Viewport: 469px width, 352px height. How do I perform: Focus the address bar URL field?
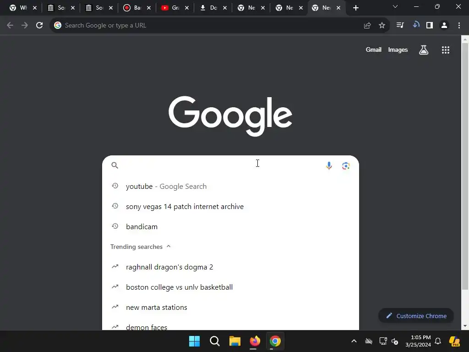(x=209, y=26)
